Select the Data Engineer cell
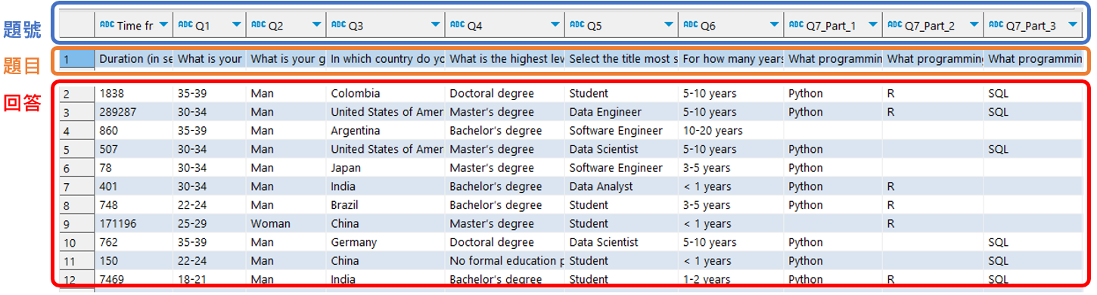Screen dimensions: 1097x295 tap(622, 112)
